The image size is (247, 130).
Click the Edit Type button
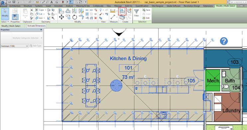[35, 46]
